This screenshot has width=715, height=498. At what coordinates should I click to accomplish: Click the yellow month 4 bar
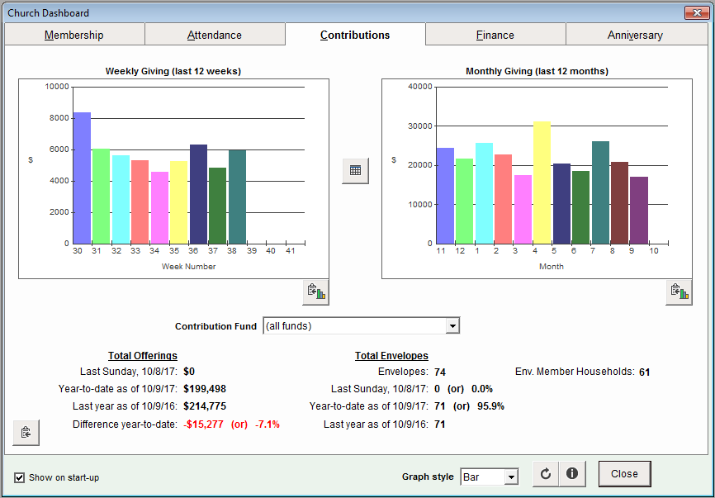pos(542,183)
